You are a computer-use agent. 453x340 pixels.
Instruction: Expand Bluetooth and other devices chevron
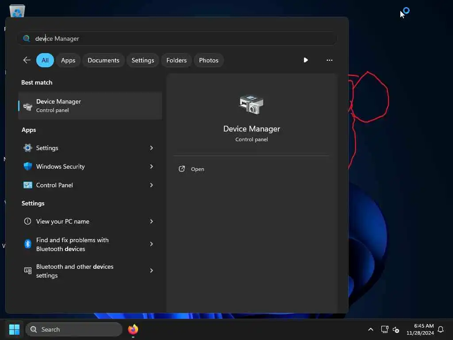click(151, 270)
